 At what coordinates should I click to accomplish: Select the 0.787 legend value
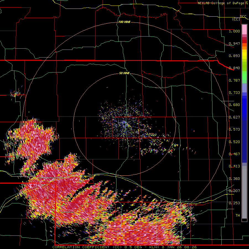[x=234, y=80]
